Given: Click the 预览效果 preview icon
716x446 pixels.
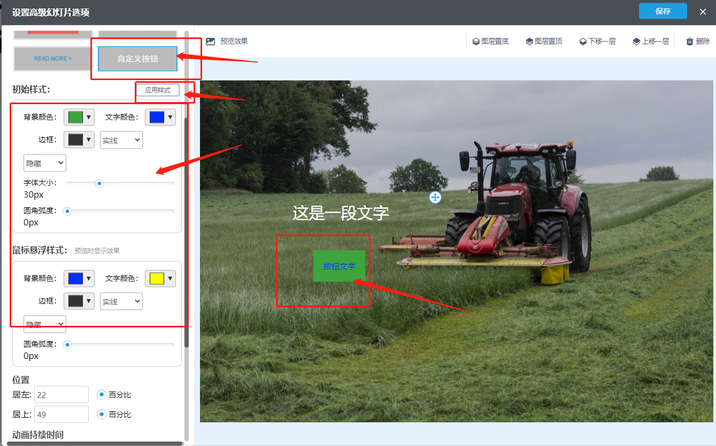Looking at the screenshot, I should [211, 41].
